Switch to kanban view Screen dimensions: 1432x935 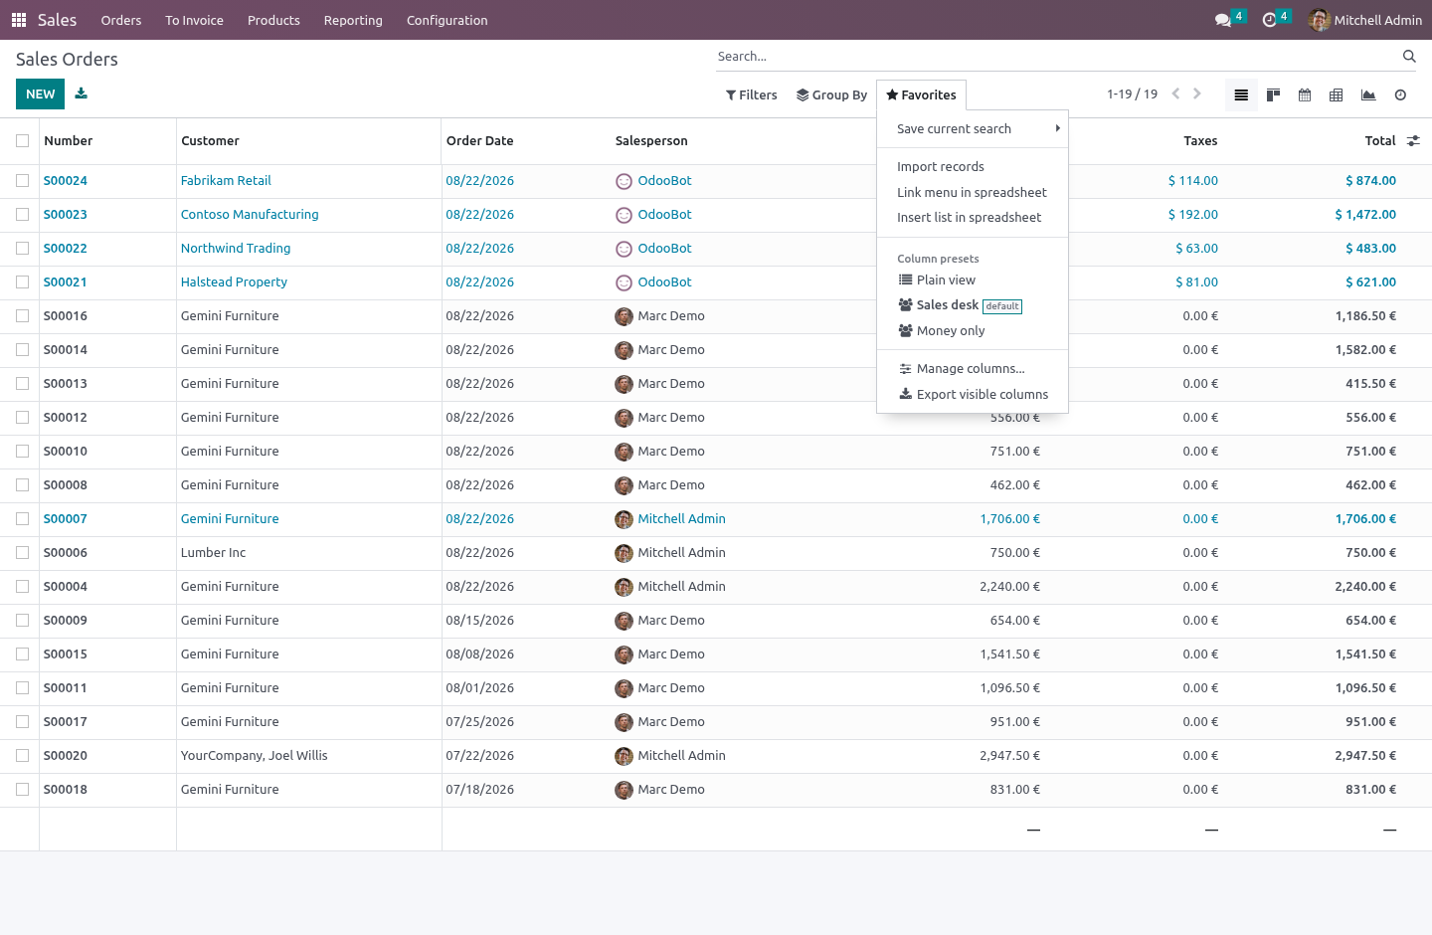1273,94
